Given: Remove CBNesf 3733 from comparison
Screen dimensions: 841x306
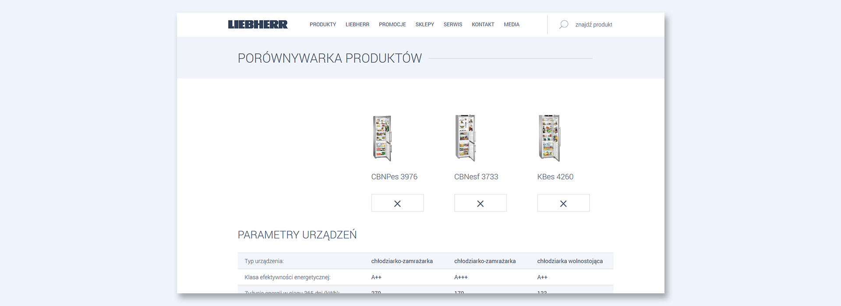Looking at the screenshot, I should click(x=481, y=203).
